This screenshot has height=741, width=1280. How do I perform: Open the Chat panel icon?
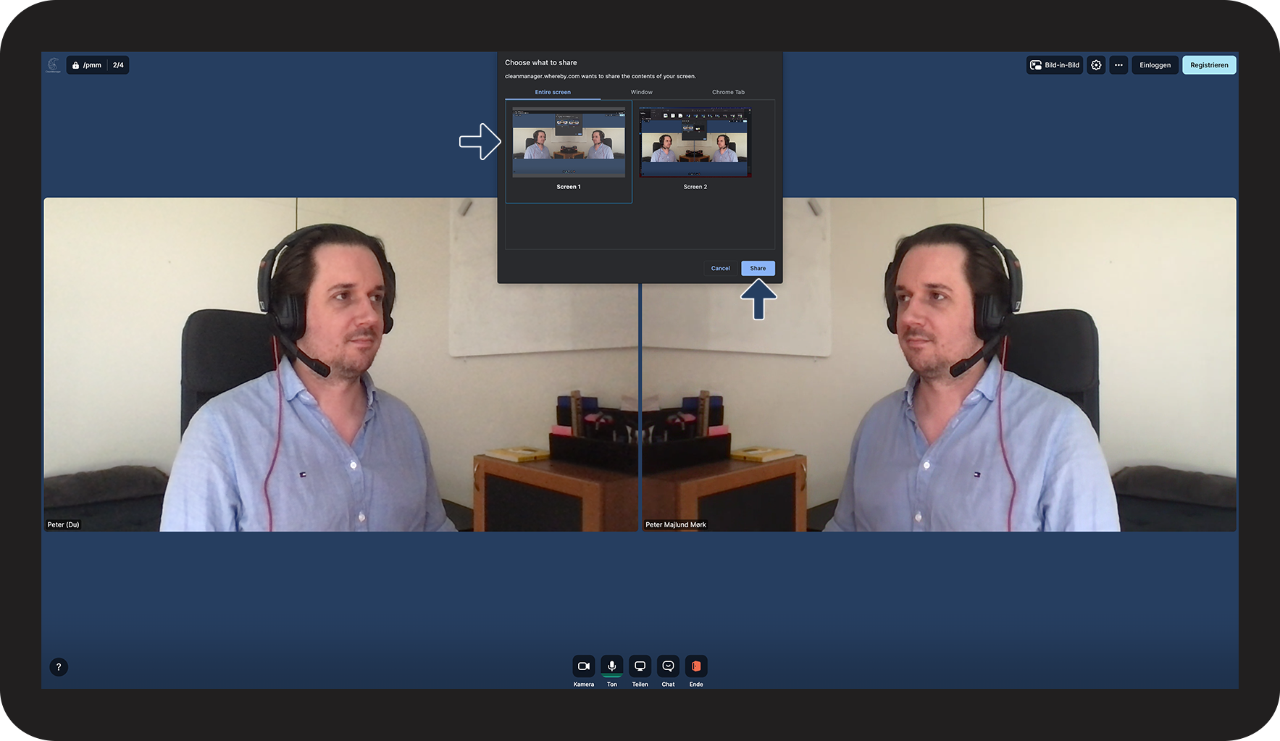[668, 666]
